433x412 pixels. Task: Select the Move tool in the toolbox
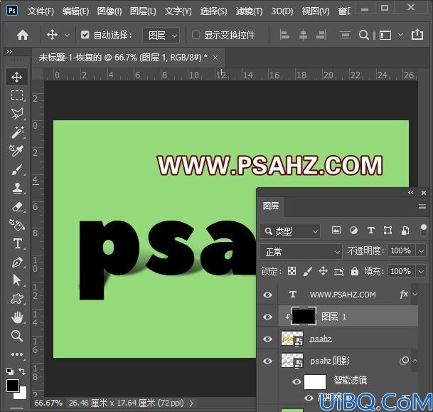pos(17,78)
